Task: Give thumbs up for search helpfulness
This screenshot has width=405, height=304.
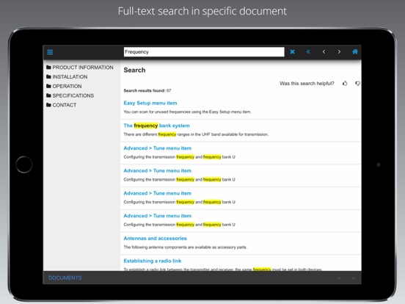Action: tap(345, 83)
